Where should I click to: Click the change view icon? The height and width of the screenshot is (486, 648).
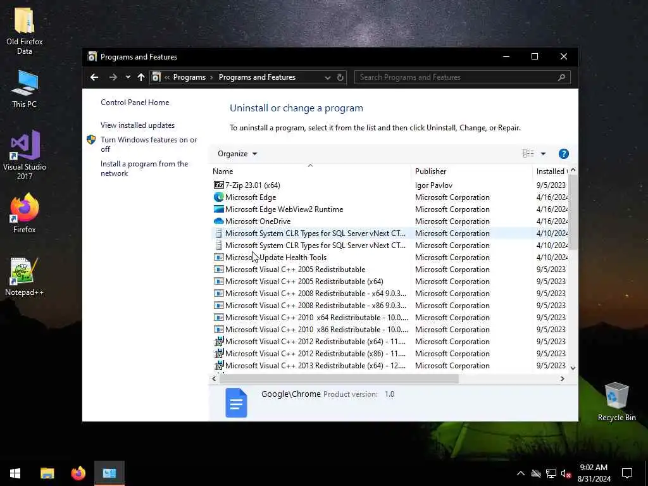click(528, 154)
